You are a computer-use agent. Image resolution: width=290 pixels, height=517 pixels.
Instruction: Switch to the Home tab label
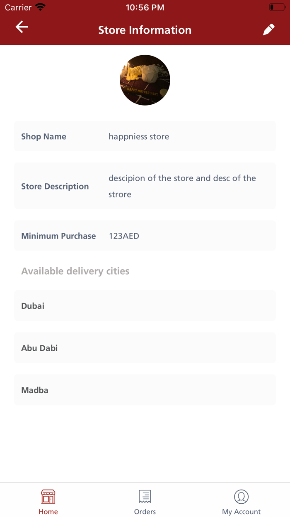tap(48, 512)
